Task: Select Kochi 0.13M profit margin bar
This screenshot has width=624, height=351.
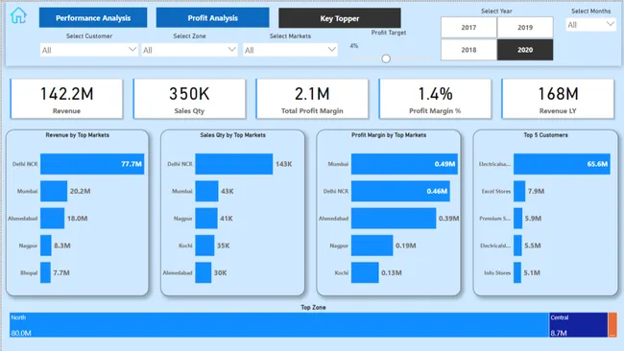Action: pyautogui.click(x=365, y=272)
